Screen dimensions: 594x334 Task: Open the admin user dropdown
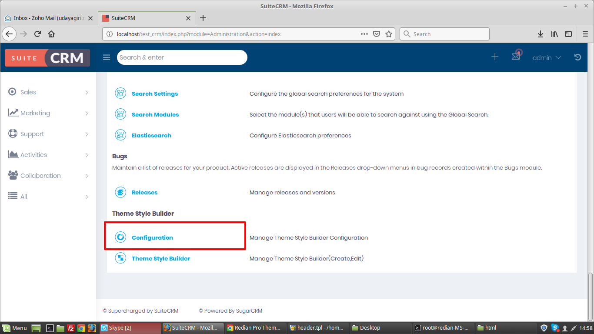(x=547, y=57)
